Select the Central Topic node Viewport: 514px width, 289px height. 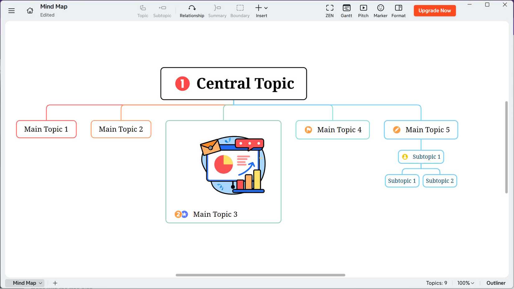234,83
